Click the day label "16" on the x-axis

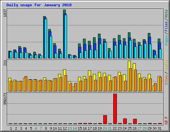tap(85, 128)
